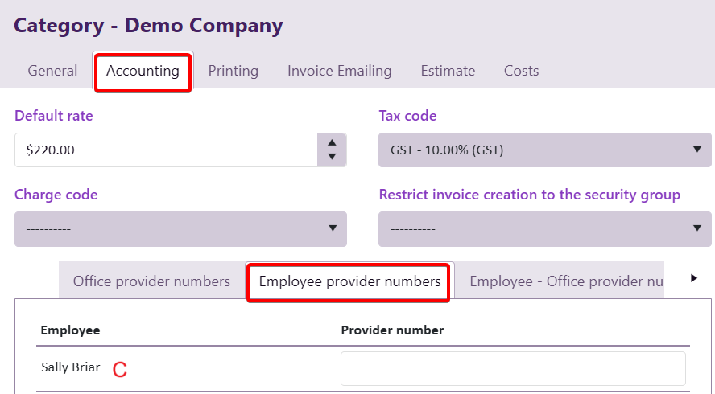Select Employee provider numbers tab
Image resolution: width=715 pixels, height=394 pixels.
349,281
